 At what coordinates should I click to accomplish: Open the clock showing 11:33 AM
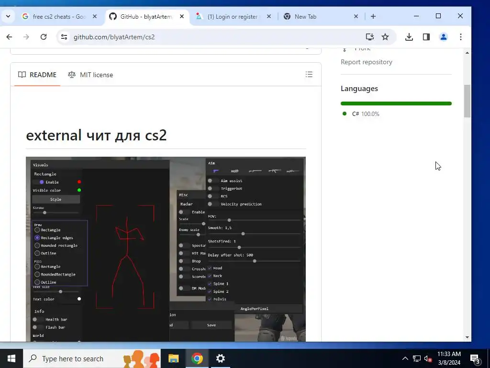click(x=449, y=358)
